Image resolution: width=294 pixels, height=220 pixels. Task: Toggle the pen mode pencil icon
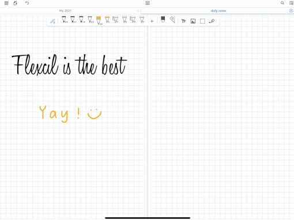pos(52,21)
